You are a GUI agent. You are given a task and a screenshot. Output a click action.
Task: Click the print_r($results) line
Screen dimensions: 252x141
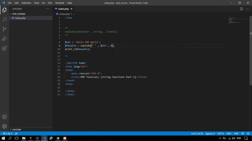[x=78, y=49]
